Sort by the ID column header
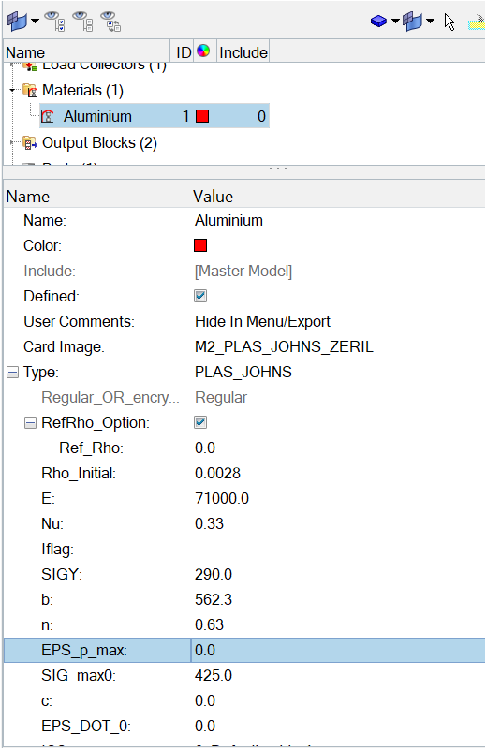Viewport: 486px width, 749px height. point(184,52)
